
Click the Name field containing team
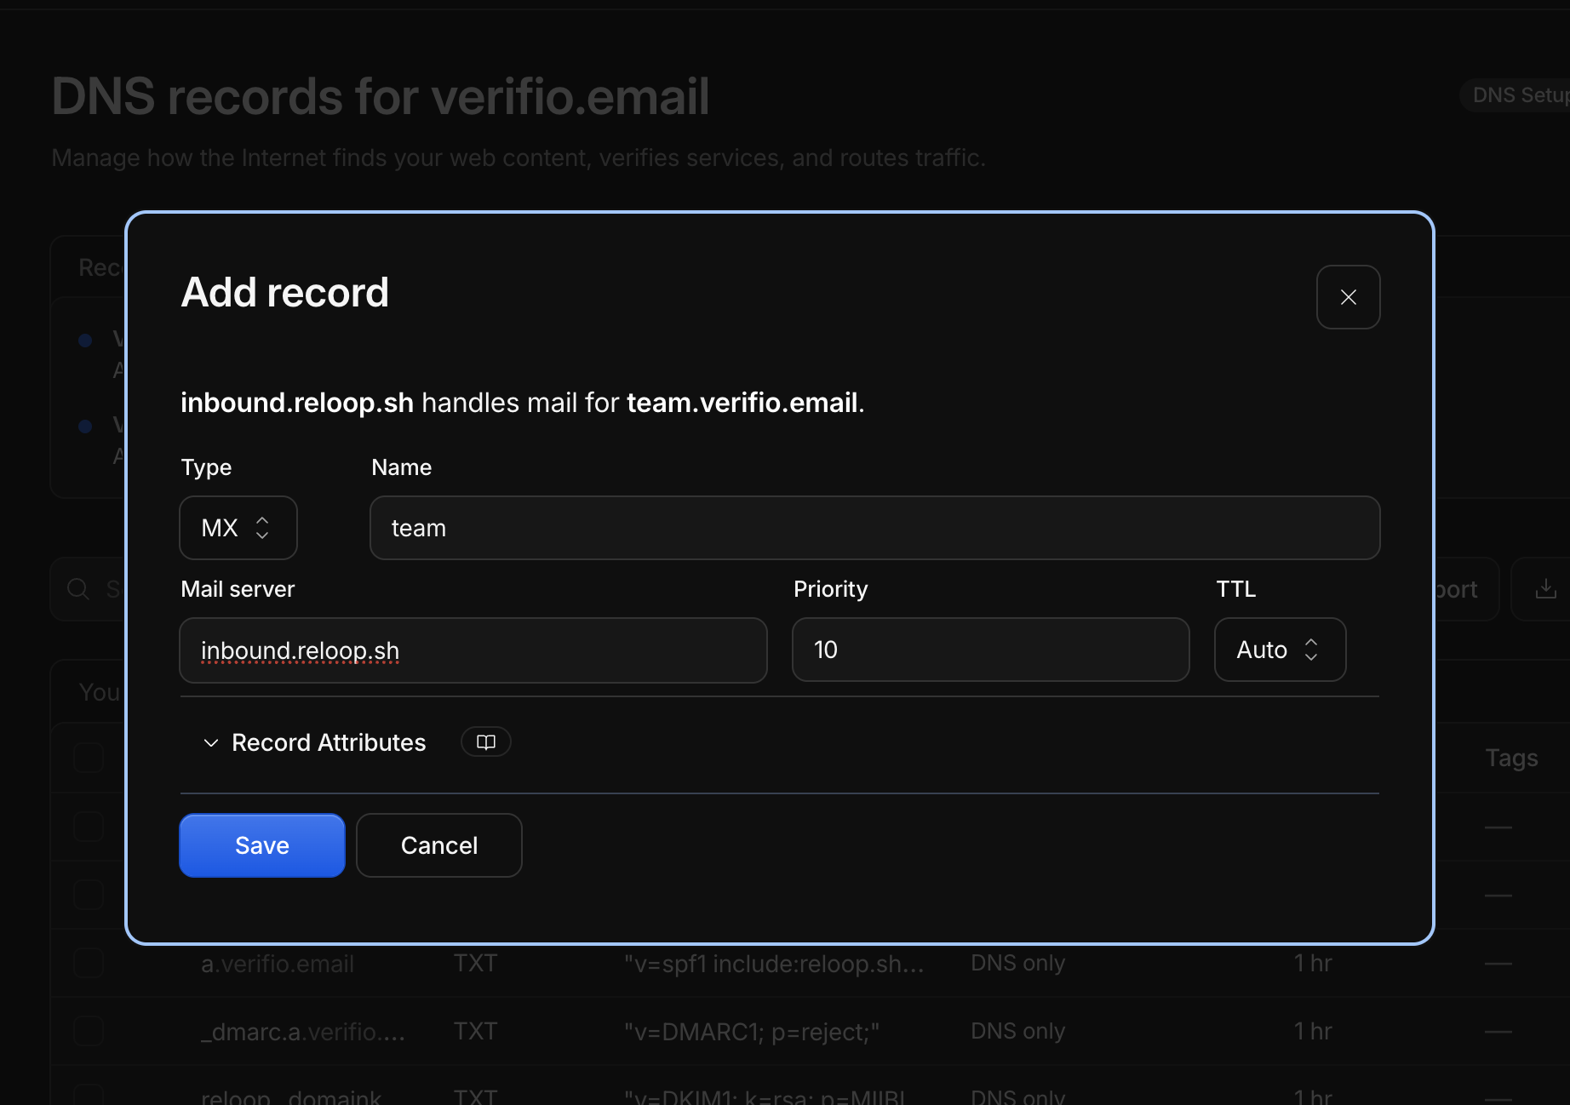coord(874,528)
